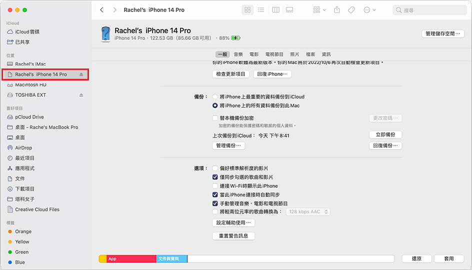Click the 管理儲存空間 button

pyautogui.click(x=443, y=33)
